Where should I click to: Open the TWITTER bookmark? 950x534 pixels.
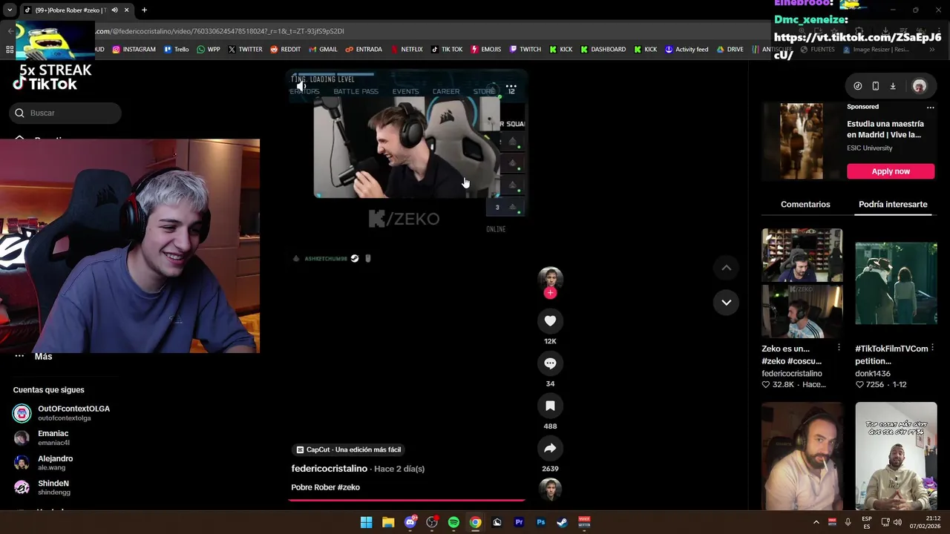click(245, 50)
